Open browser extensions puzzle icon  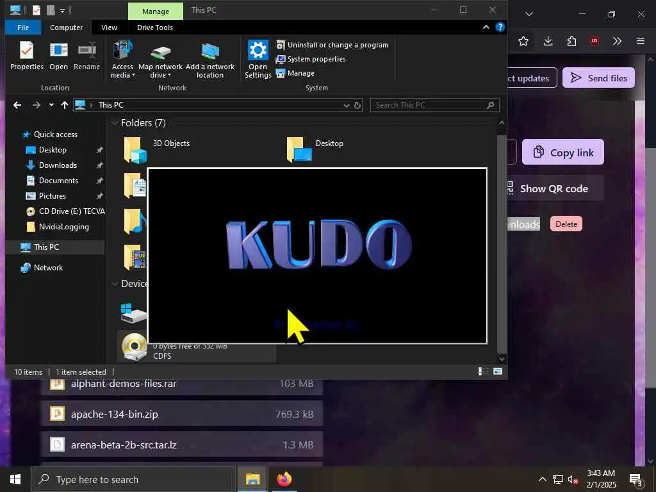click(x=571, y=41)
